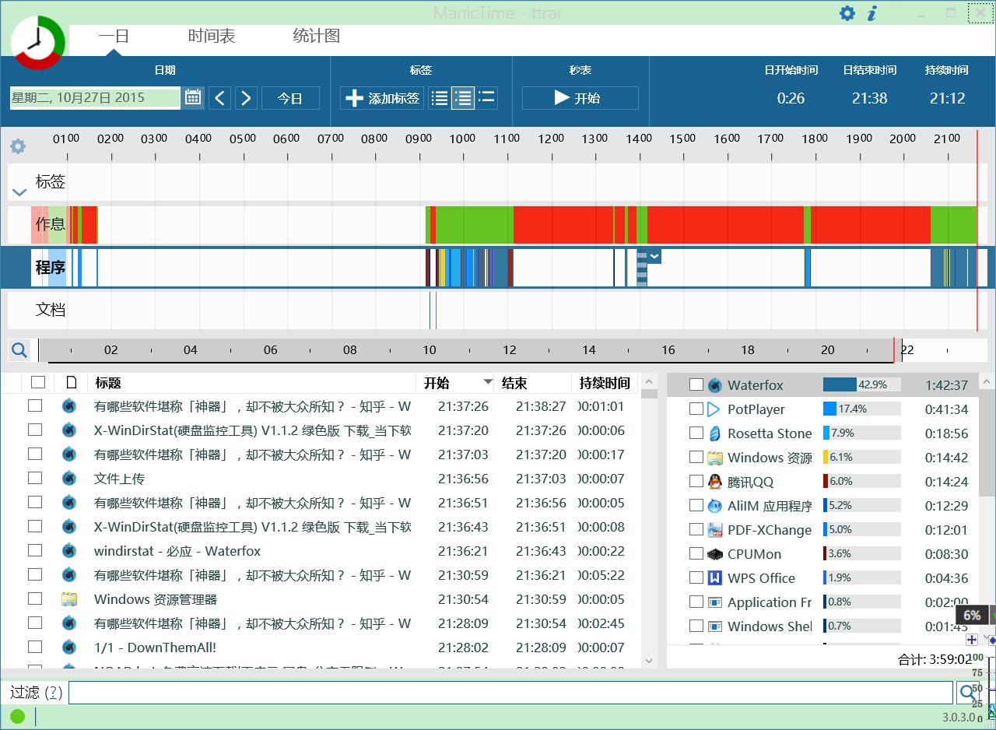
Task: Click the date field 星期二, 10月27日 2015
Action: [95, 97]
